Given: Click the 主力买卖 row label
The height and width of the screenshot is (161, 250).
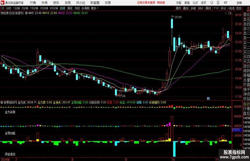Looking at the screenshot, I should 10,112.
